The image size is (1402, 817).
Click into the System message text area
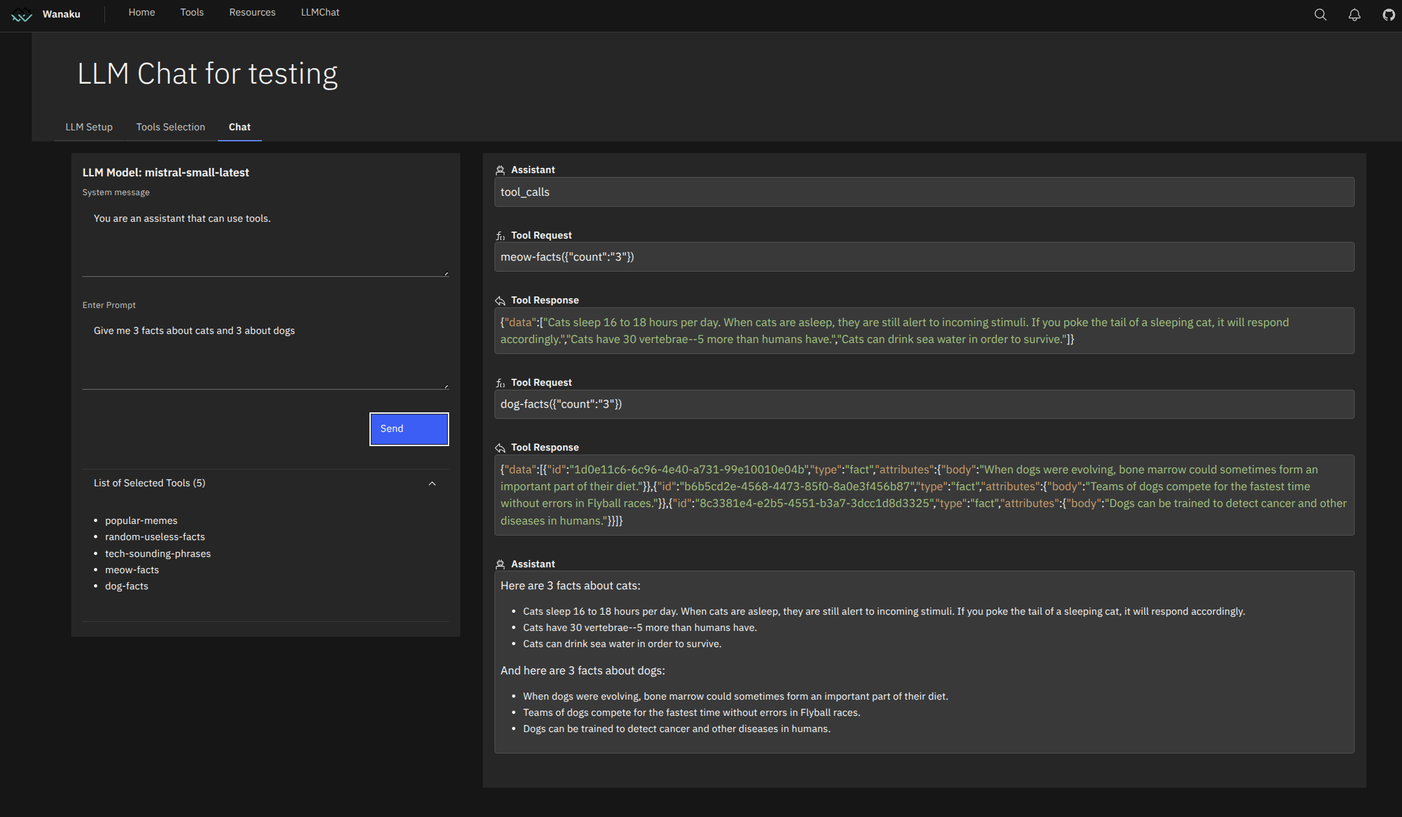265,240
